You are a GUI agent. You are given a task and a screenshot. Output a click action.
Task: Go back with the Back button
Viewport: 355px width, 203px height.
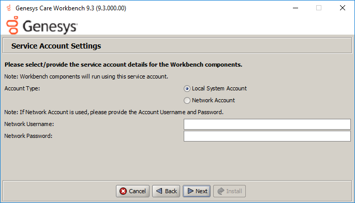[166, 191]
